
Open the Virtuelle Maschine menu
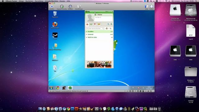click(51, 1)
